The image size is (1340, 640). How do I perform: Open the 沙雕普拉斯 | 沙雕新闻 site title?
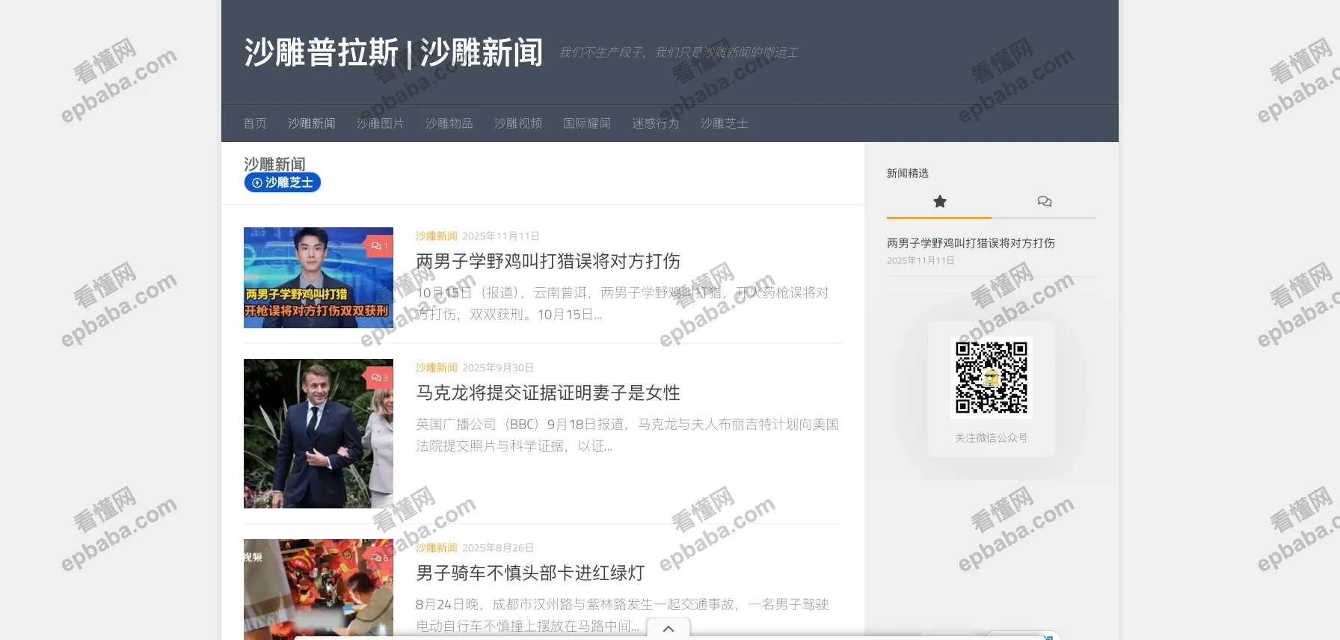click(393, 52)
